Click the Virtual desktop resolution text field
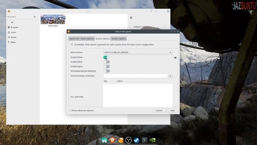The width and height of the screenshot is (257, 145). tap(136, 76)
